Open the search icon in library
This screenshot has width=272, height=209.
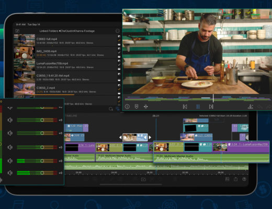pyautogui.click(x=111, y=109)
